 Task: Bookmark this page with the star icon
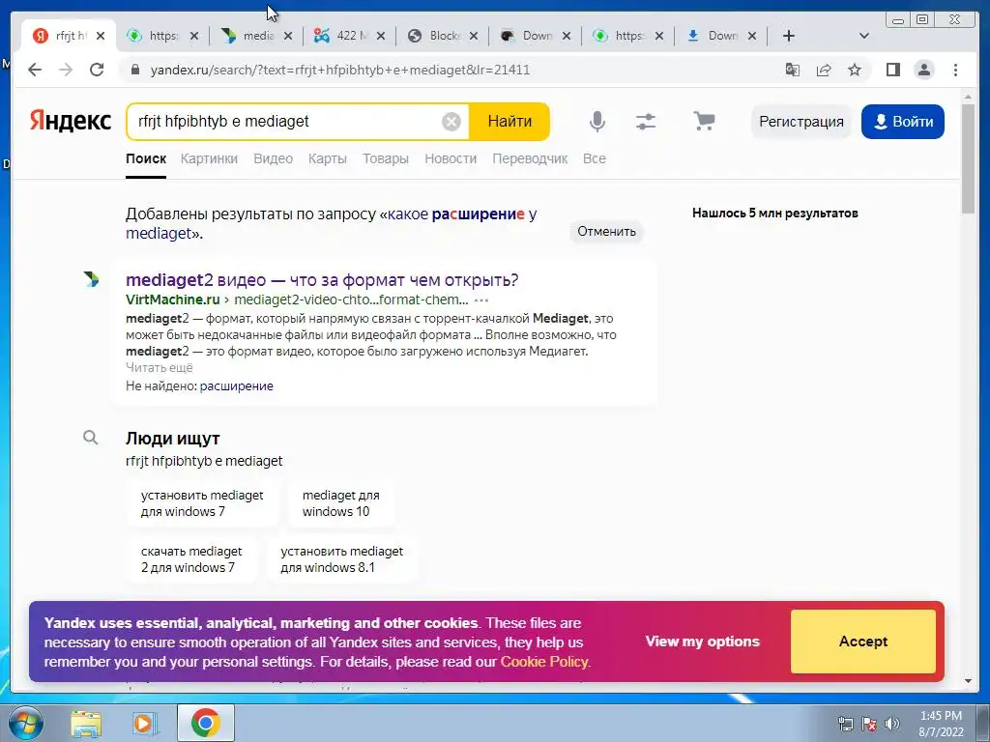(855, 70)
